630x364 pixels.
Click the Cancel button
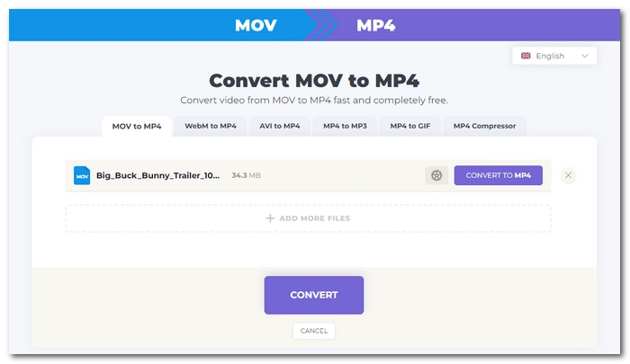pyautogui.click(x=313, y=331)
